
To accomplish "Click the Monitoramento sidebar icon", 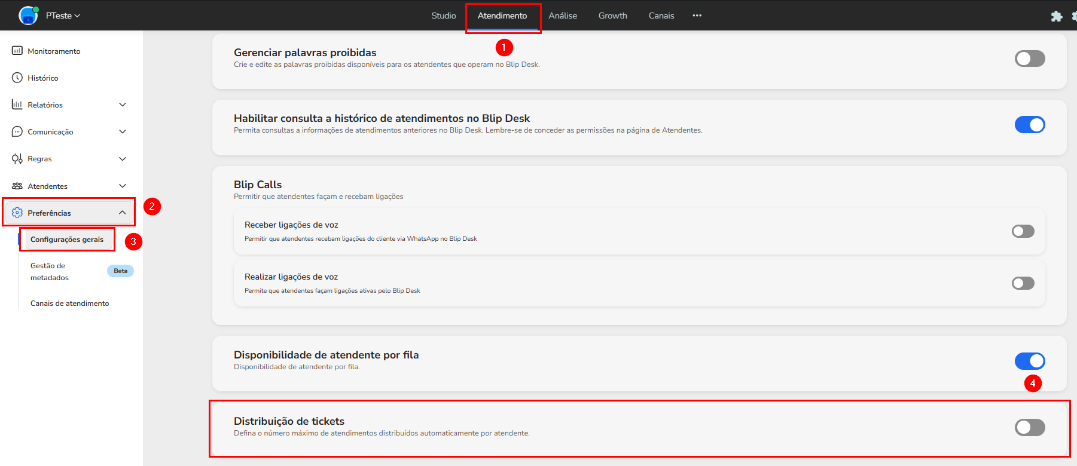I will tap(17, 51).
